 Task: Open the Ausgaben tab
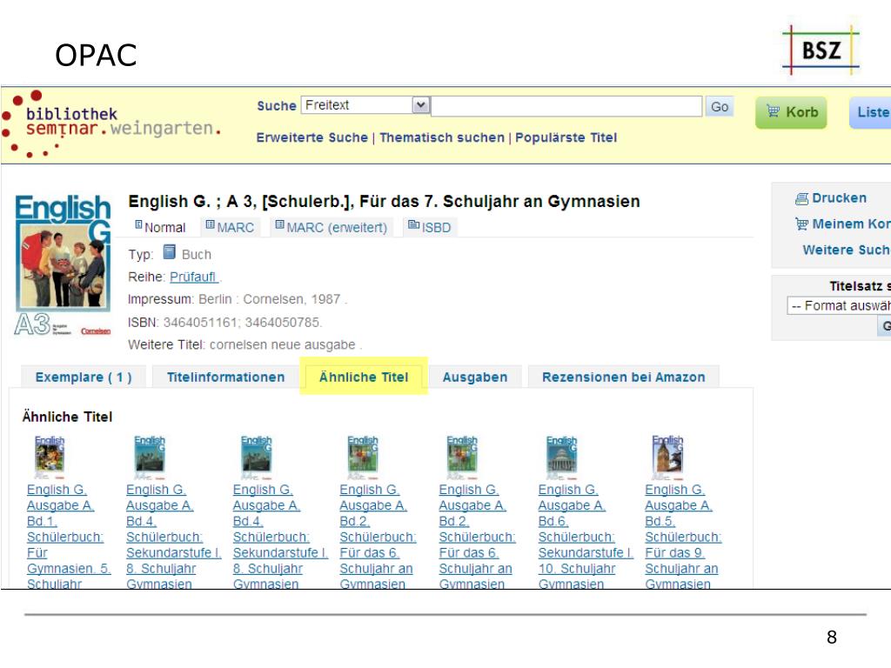pos(475,377)
